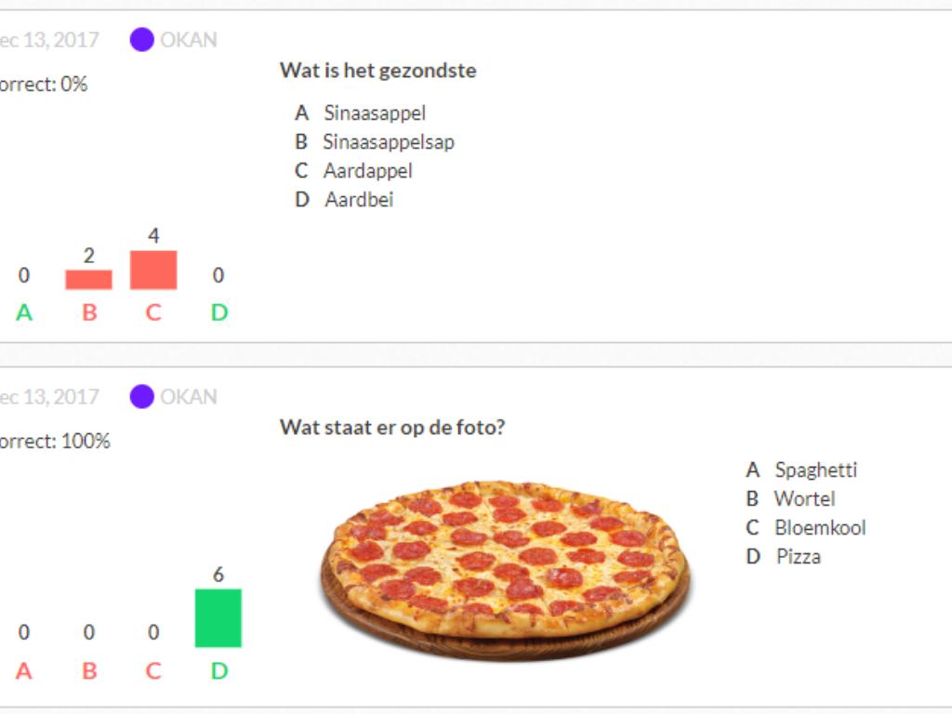The width and height of the screenshot is (952, 714).
Task: Select answer option Sinaasappel
Action: [374, 113]
